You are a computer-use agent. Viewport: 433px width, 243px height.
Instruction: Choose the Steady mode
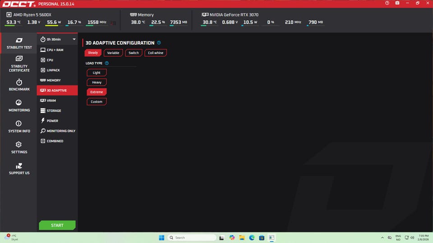coord(93,53)
